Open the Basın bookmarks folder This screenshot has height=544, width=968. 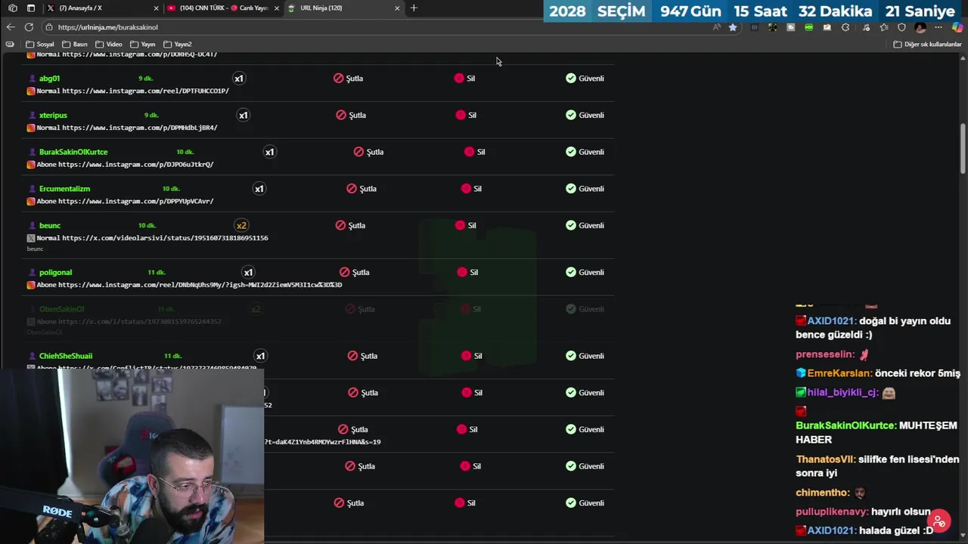[75, 45]
